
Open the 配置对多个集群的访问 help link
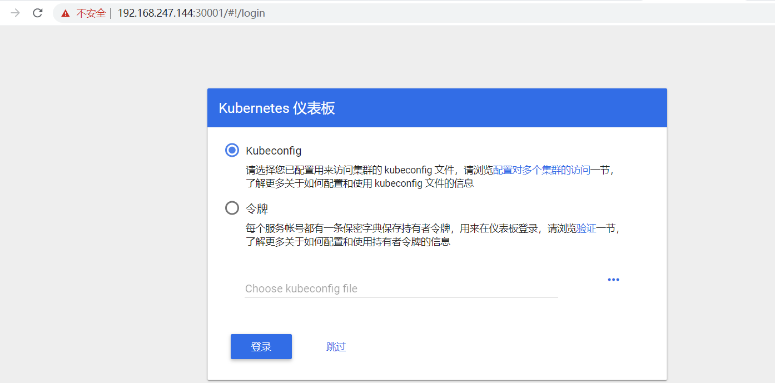543,170
